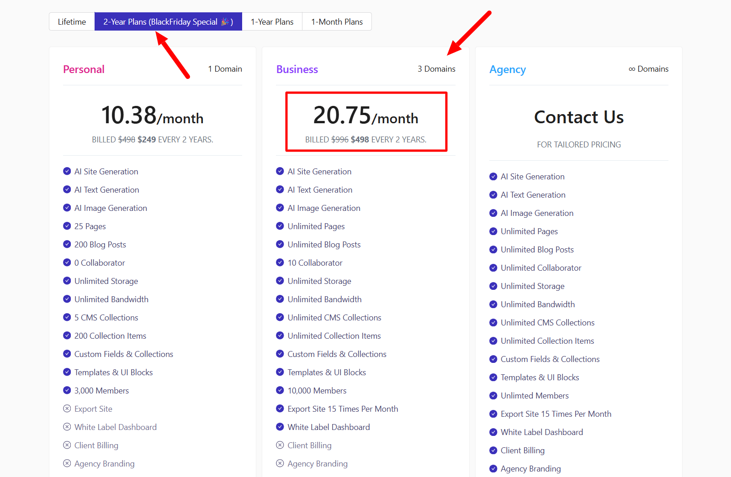
Task: Click checkmark icon beside Personal AI Site Generation
Action: (67, 171)
